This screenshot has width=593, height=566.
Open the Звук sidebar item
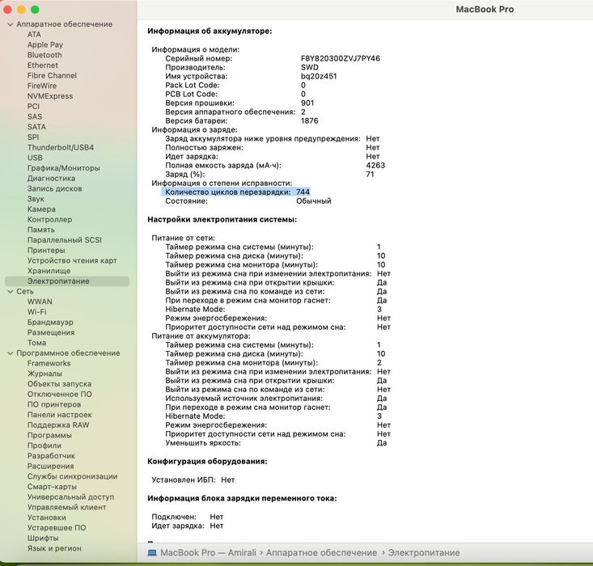[x=36, y=199]
